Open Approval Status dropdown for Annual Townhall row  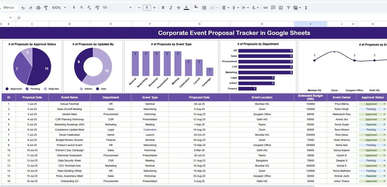point(384,104)
